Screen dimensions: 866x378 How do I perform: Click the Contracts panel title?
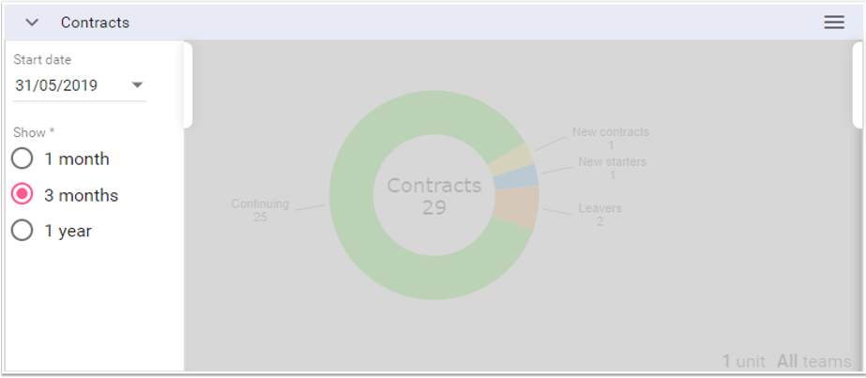point(95,23)
